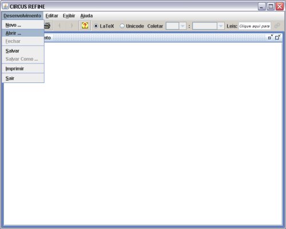Click the Java icon in title bar
The image size is (286, 229).
point(5,6)
